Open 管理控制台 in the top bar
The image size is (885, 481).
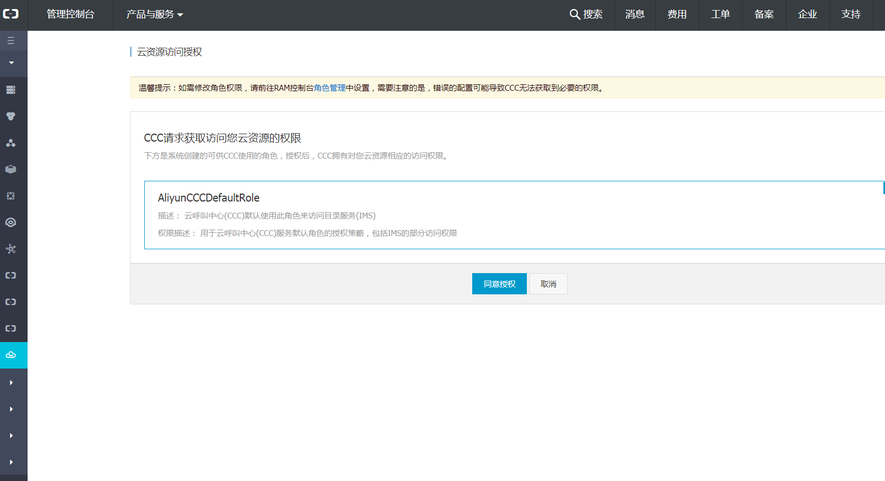[71, 14]
